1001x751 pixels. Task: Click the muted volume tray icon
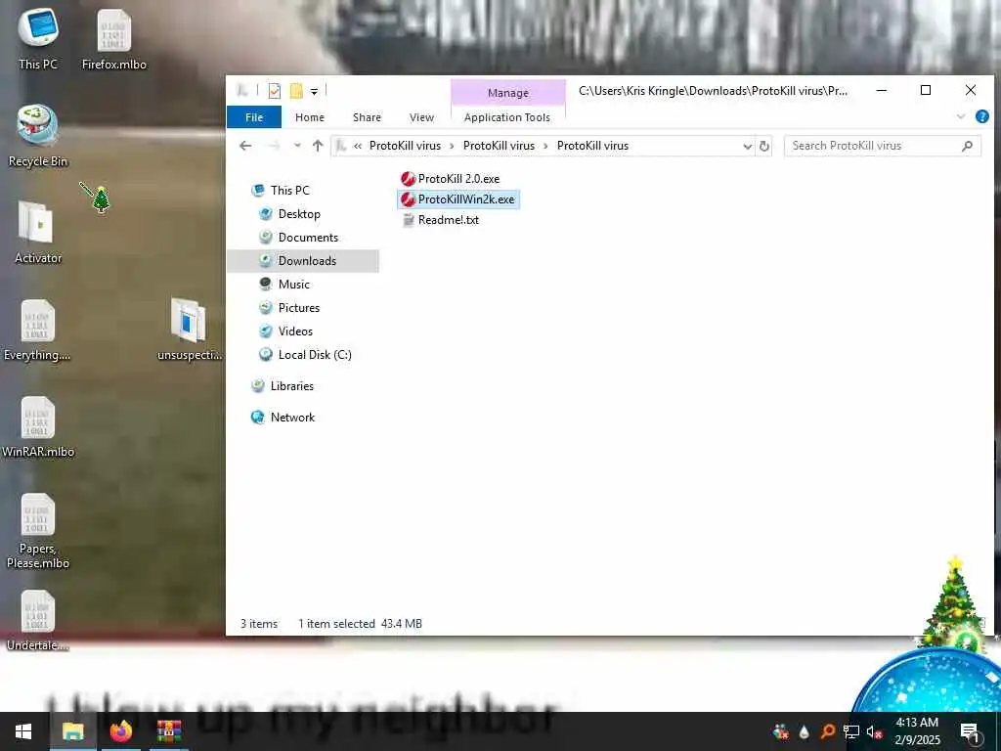[x=874, y=731]
